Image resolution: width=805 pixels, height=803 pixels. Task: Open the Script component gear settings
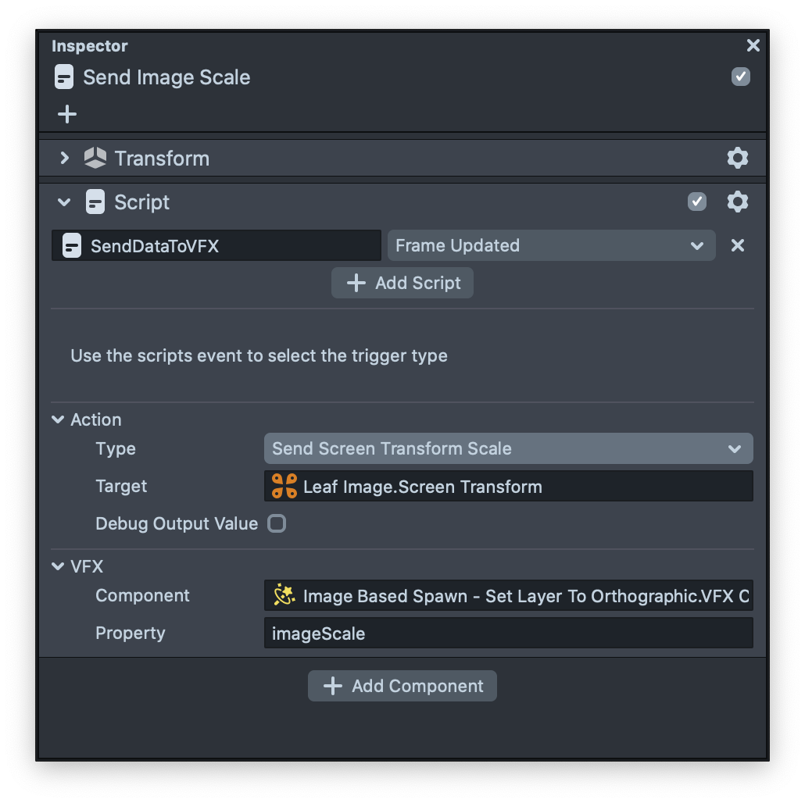click(737, 202)
